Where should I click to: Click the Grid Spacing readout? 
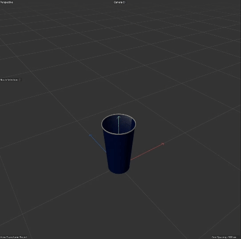coord(224,237)
